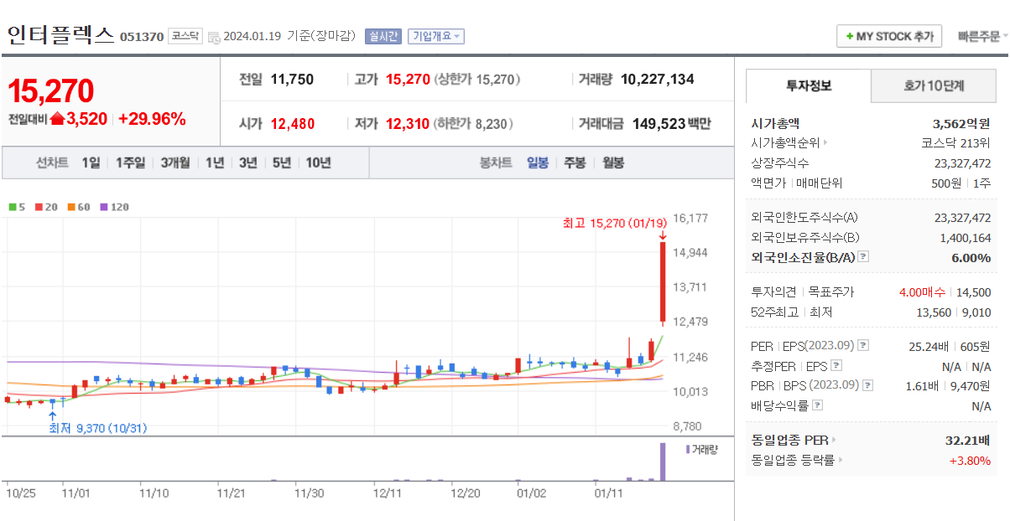Viewport: 1010px width, 521px height.
Task: Click the 최저 9,370 (10/31) chart label
Action: click(97, 428)
